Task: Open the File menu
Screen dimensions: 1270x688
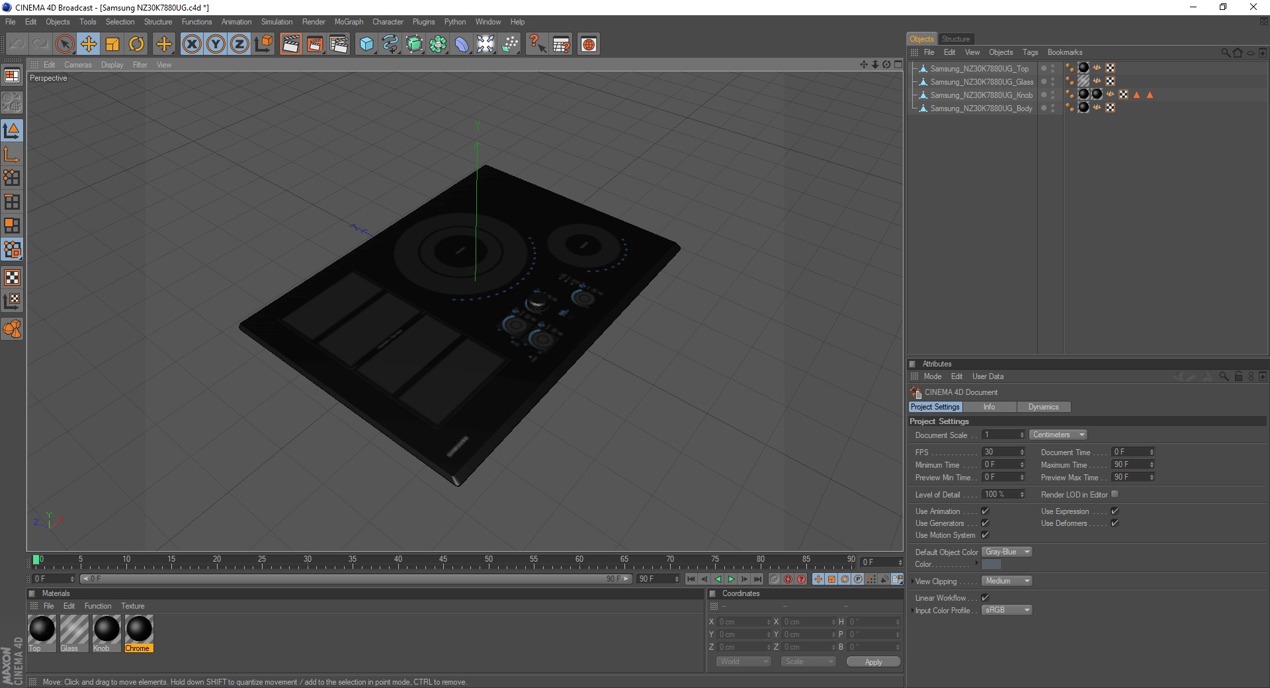Action: click(10, 22)
